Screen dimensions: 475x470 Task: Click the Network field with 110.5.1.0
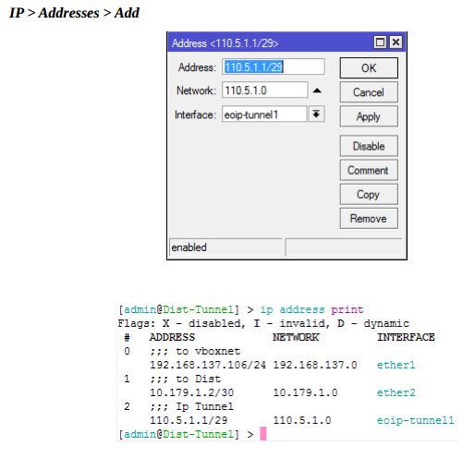pyautogui.click(x=265, y=90)
